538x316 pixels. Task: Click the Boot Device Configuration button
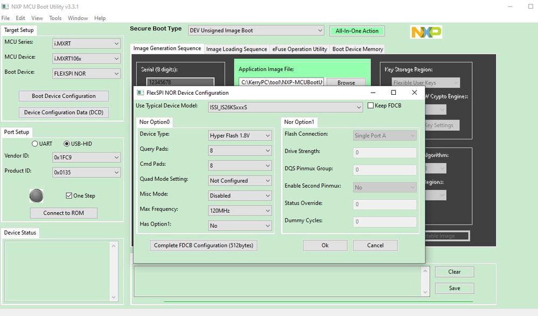64,96
